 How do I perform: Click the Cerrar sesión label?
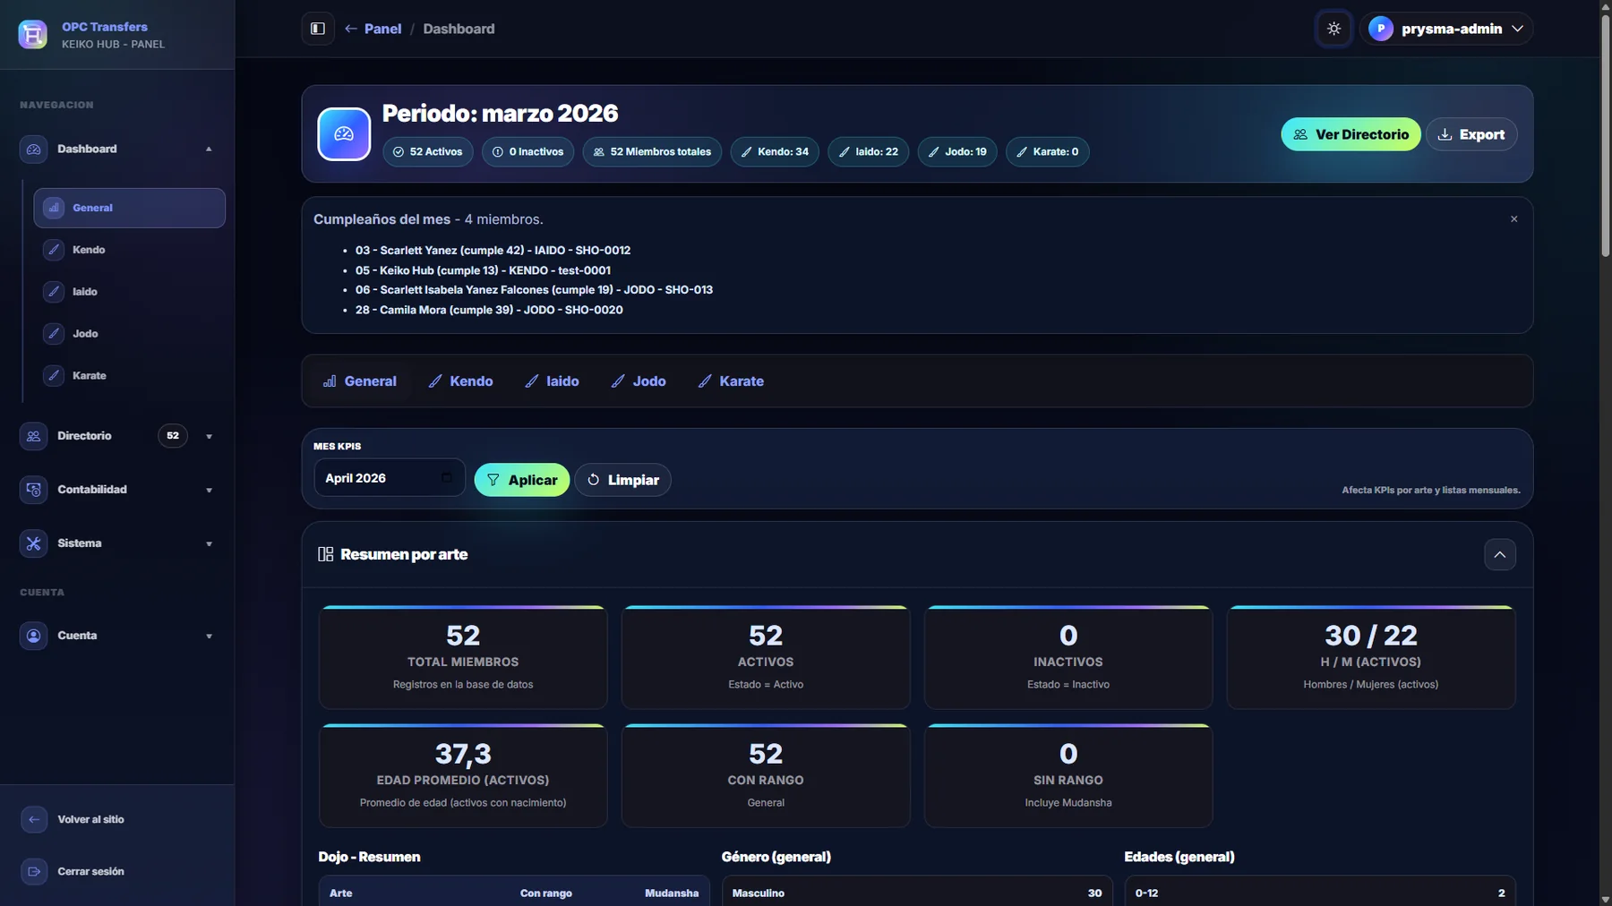pyautogui.click(x=91, y=871)
